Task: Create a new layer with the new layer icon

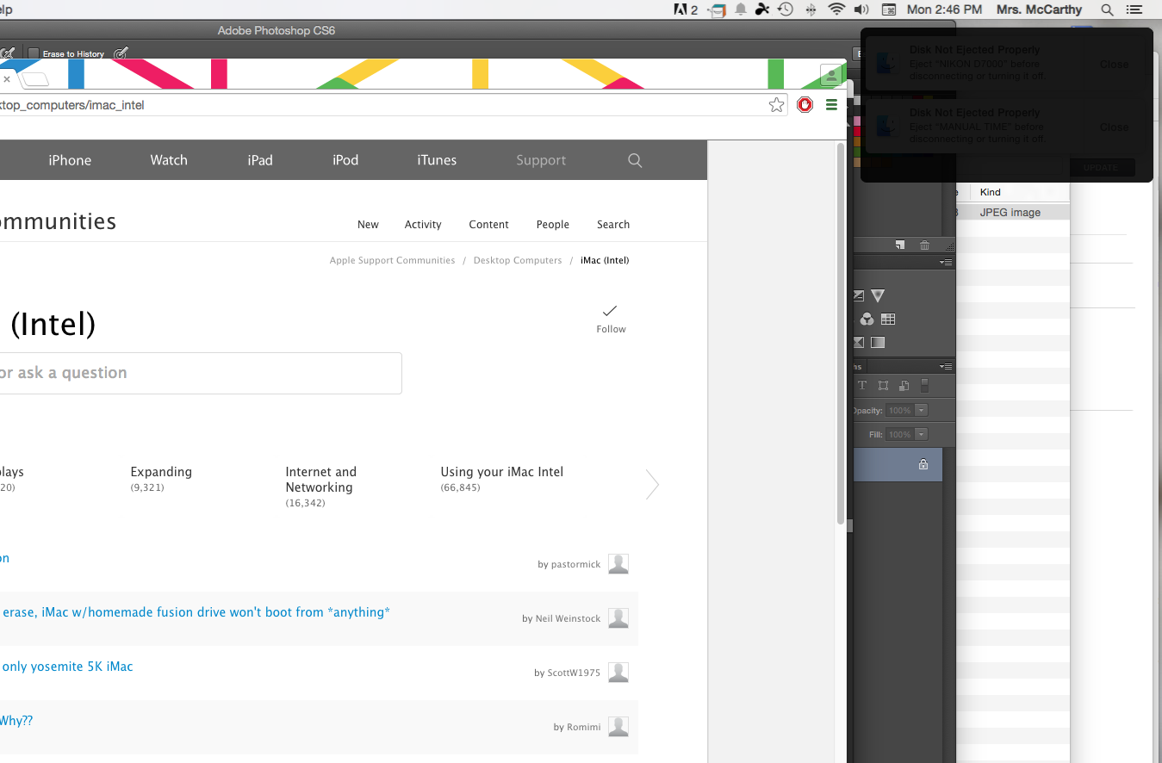Action: pos(900,245)
